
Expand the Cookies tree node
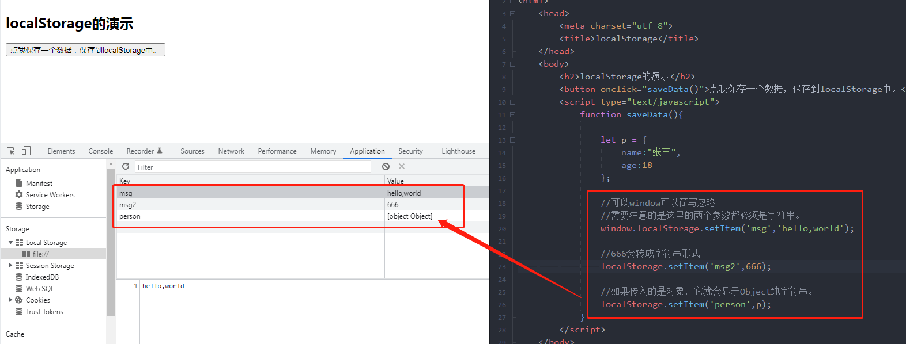[x=10, y=300]
